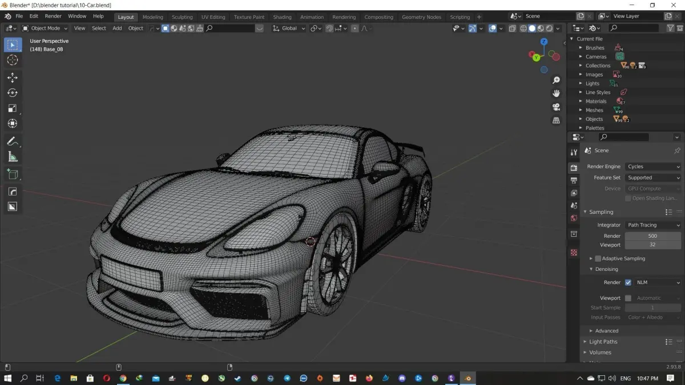The image size is (685, 385).
Task: Open the Render Engine Cycles dropdown
Action: [x=653, y=167]
